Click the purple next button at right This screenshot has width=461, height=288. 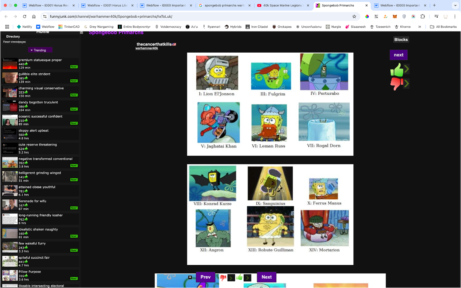(x=399, y=55)
